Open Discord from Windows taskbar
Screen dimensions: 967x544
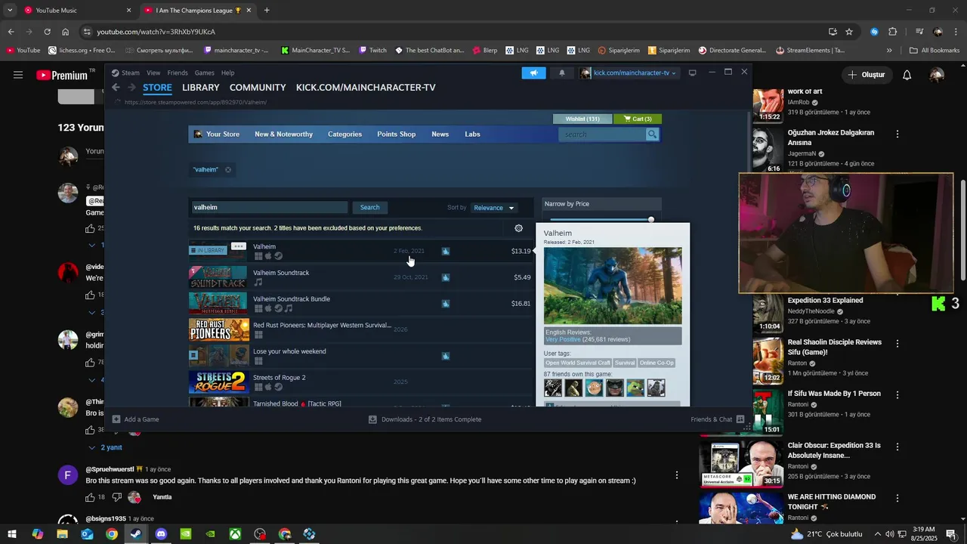click(x=161, y=534)
